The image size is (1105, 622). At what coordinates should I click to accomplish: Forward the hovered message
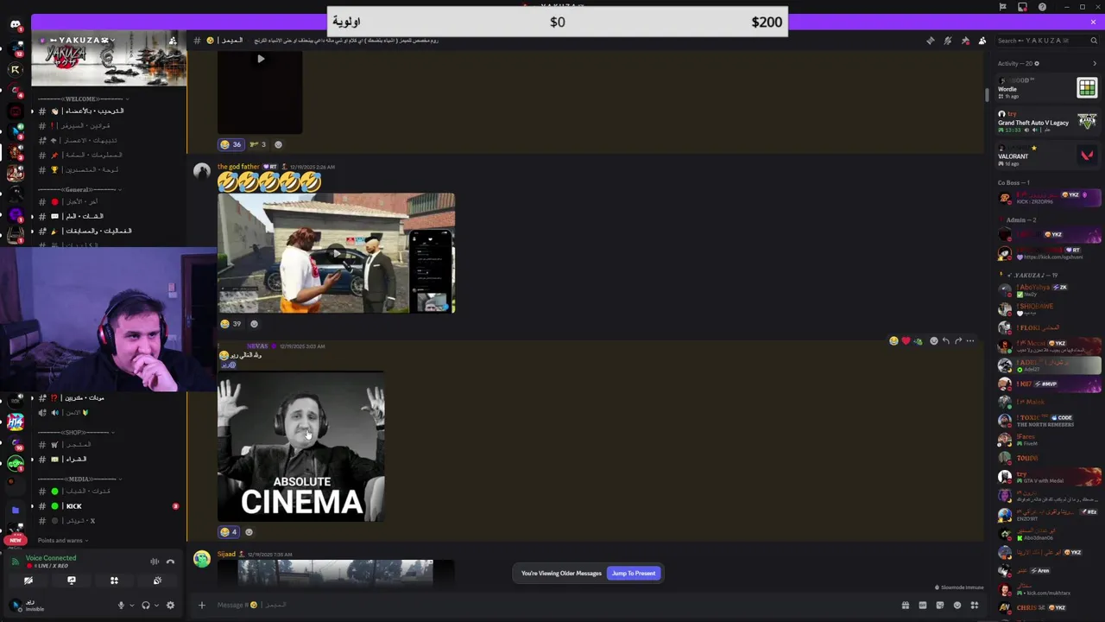coord(957,341)
